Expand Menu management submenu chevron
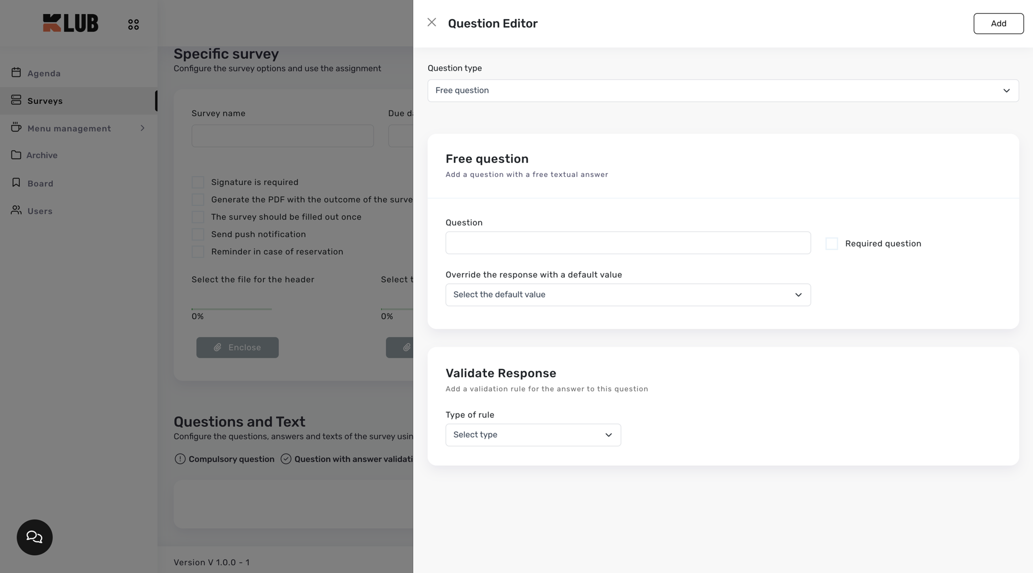The width and height of the screenshot is (1033, 573). click(x=142, y=128)
